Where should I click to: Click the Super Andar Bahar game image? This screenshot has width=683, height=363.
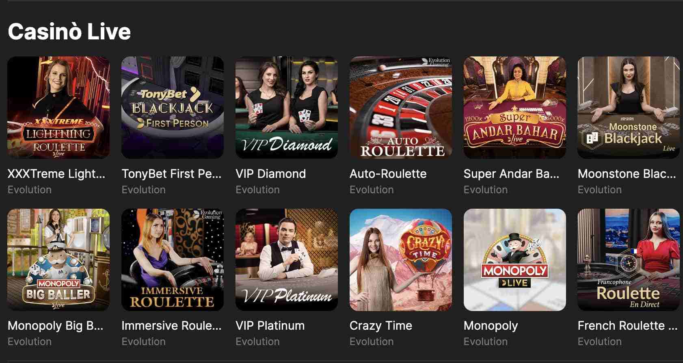point(515,108)
